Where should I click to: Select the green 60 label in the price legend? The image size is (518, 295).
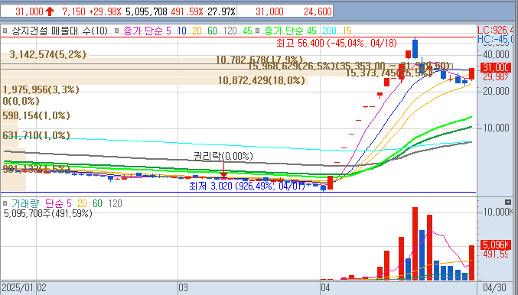click(x=212, y=31)
